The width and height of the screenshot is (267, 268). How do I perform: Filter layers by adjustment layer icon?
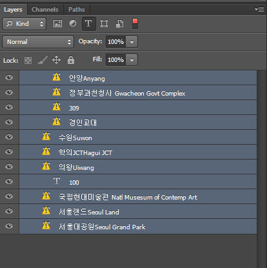73,23
